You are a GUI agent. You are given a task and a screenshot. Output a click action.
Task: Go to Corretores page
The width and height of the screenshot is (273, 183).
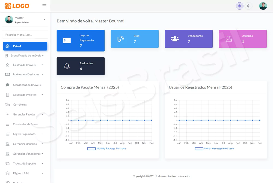point(20,105)
